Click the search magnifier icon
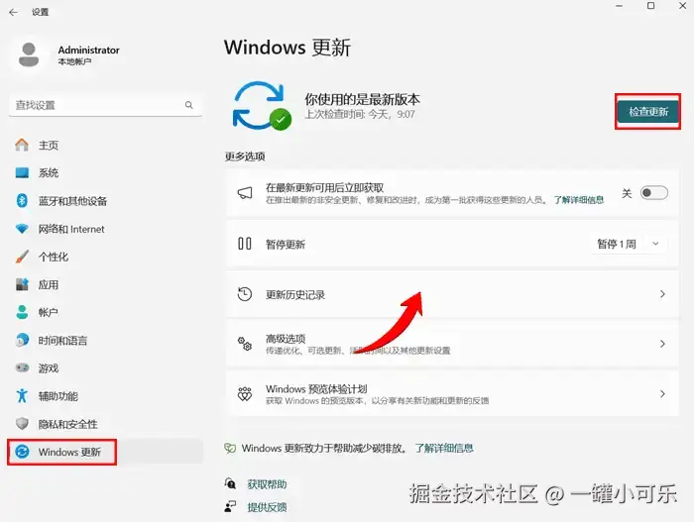 pyautogui.click(x=189, y=105)
